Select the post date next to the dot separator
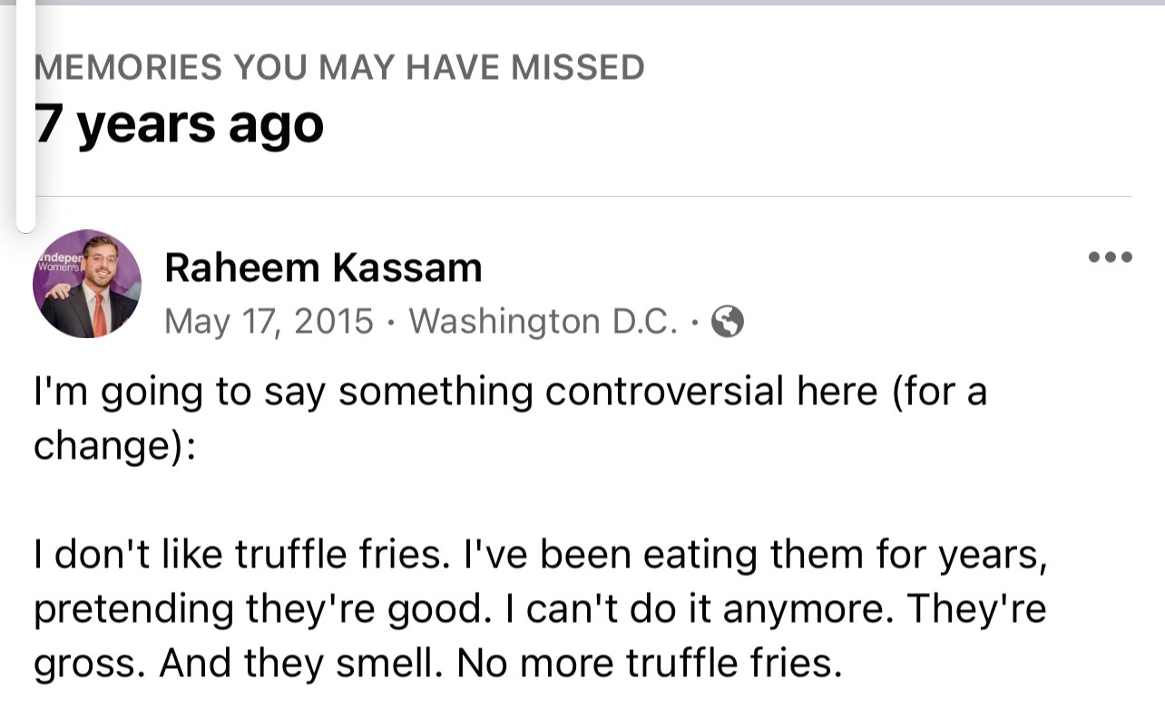Viewport: 1165px width, 727px height. point(268,319)
